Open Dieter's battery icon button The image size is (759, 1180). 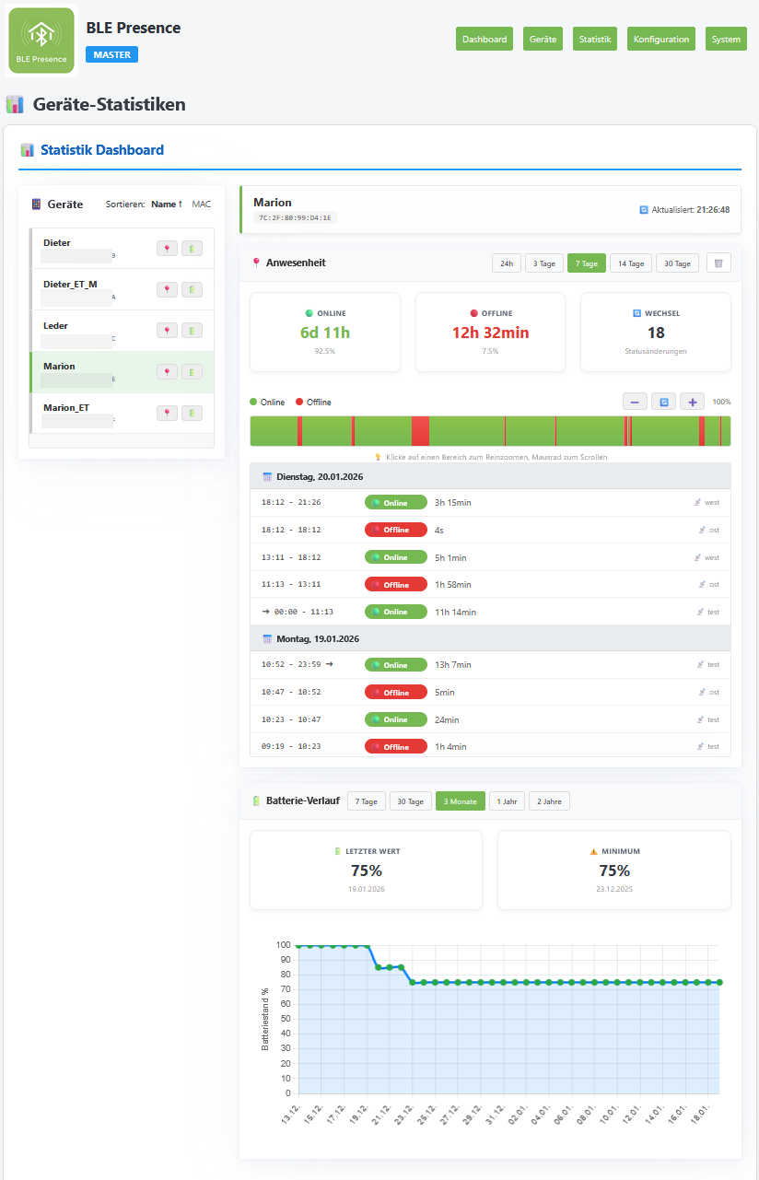pyautogui.click(x=192, y=249)
